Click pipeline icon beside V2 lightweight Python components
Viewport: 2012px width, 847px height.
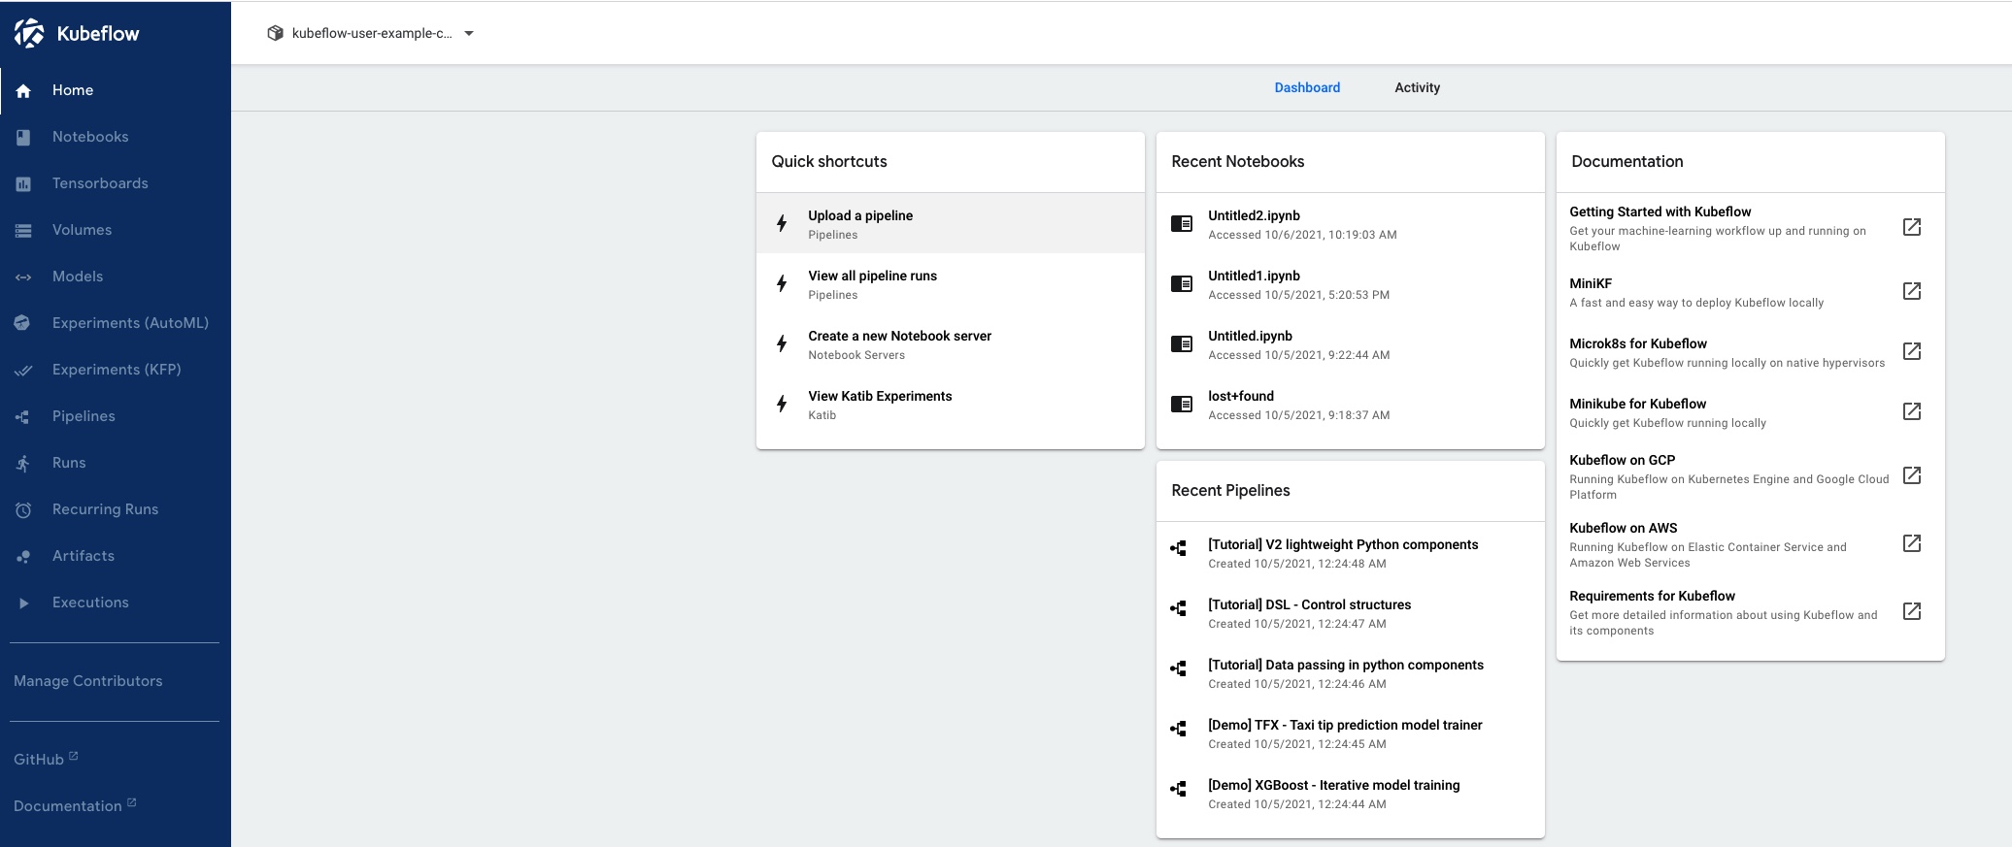click(1179, 548)
